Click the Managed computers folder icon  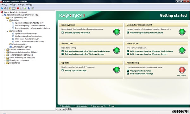coord(8,18)
